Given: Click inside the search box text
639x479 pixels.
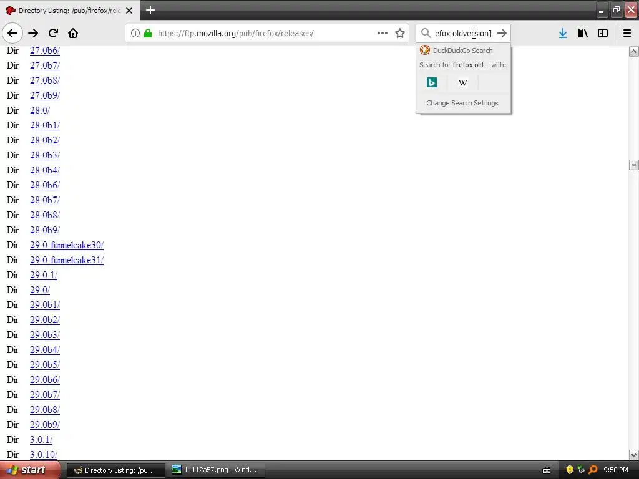Looking at the screenshot, I should click(464, 34).
